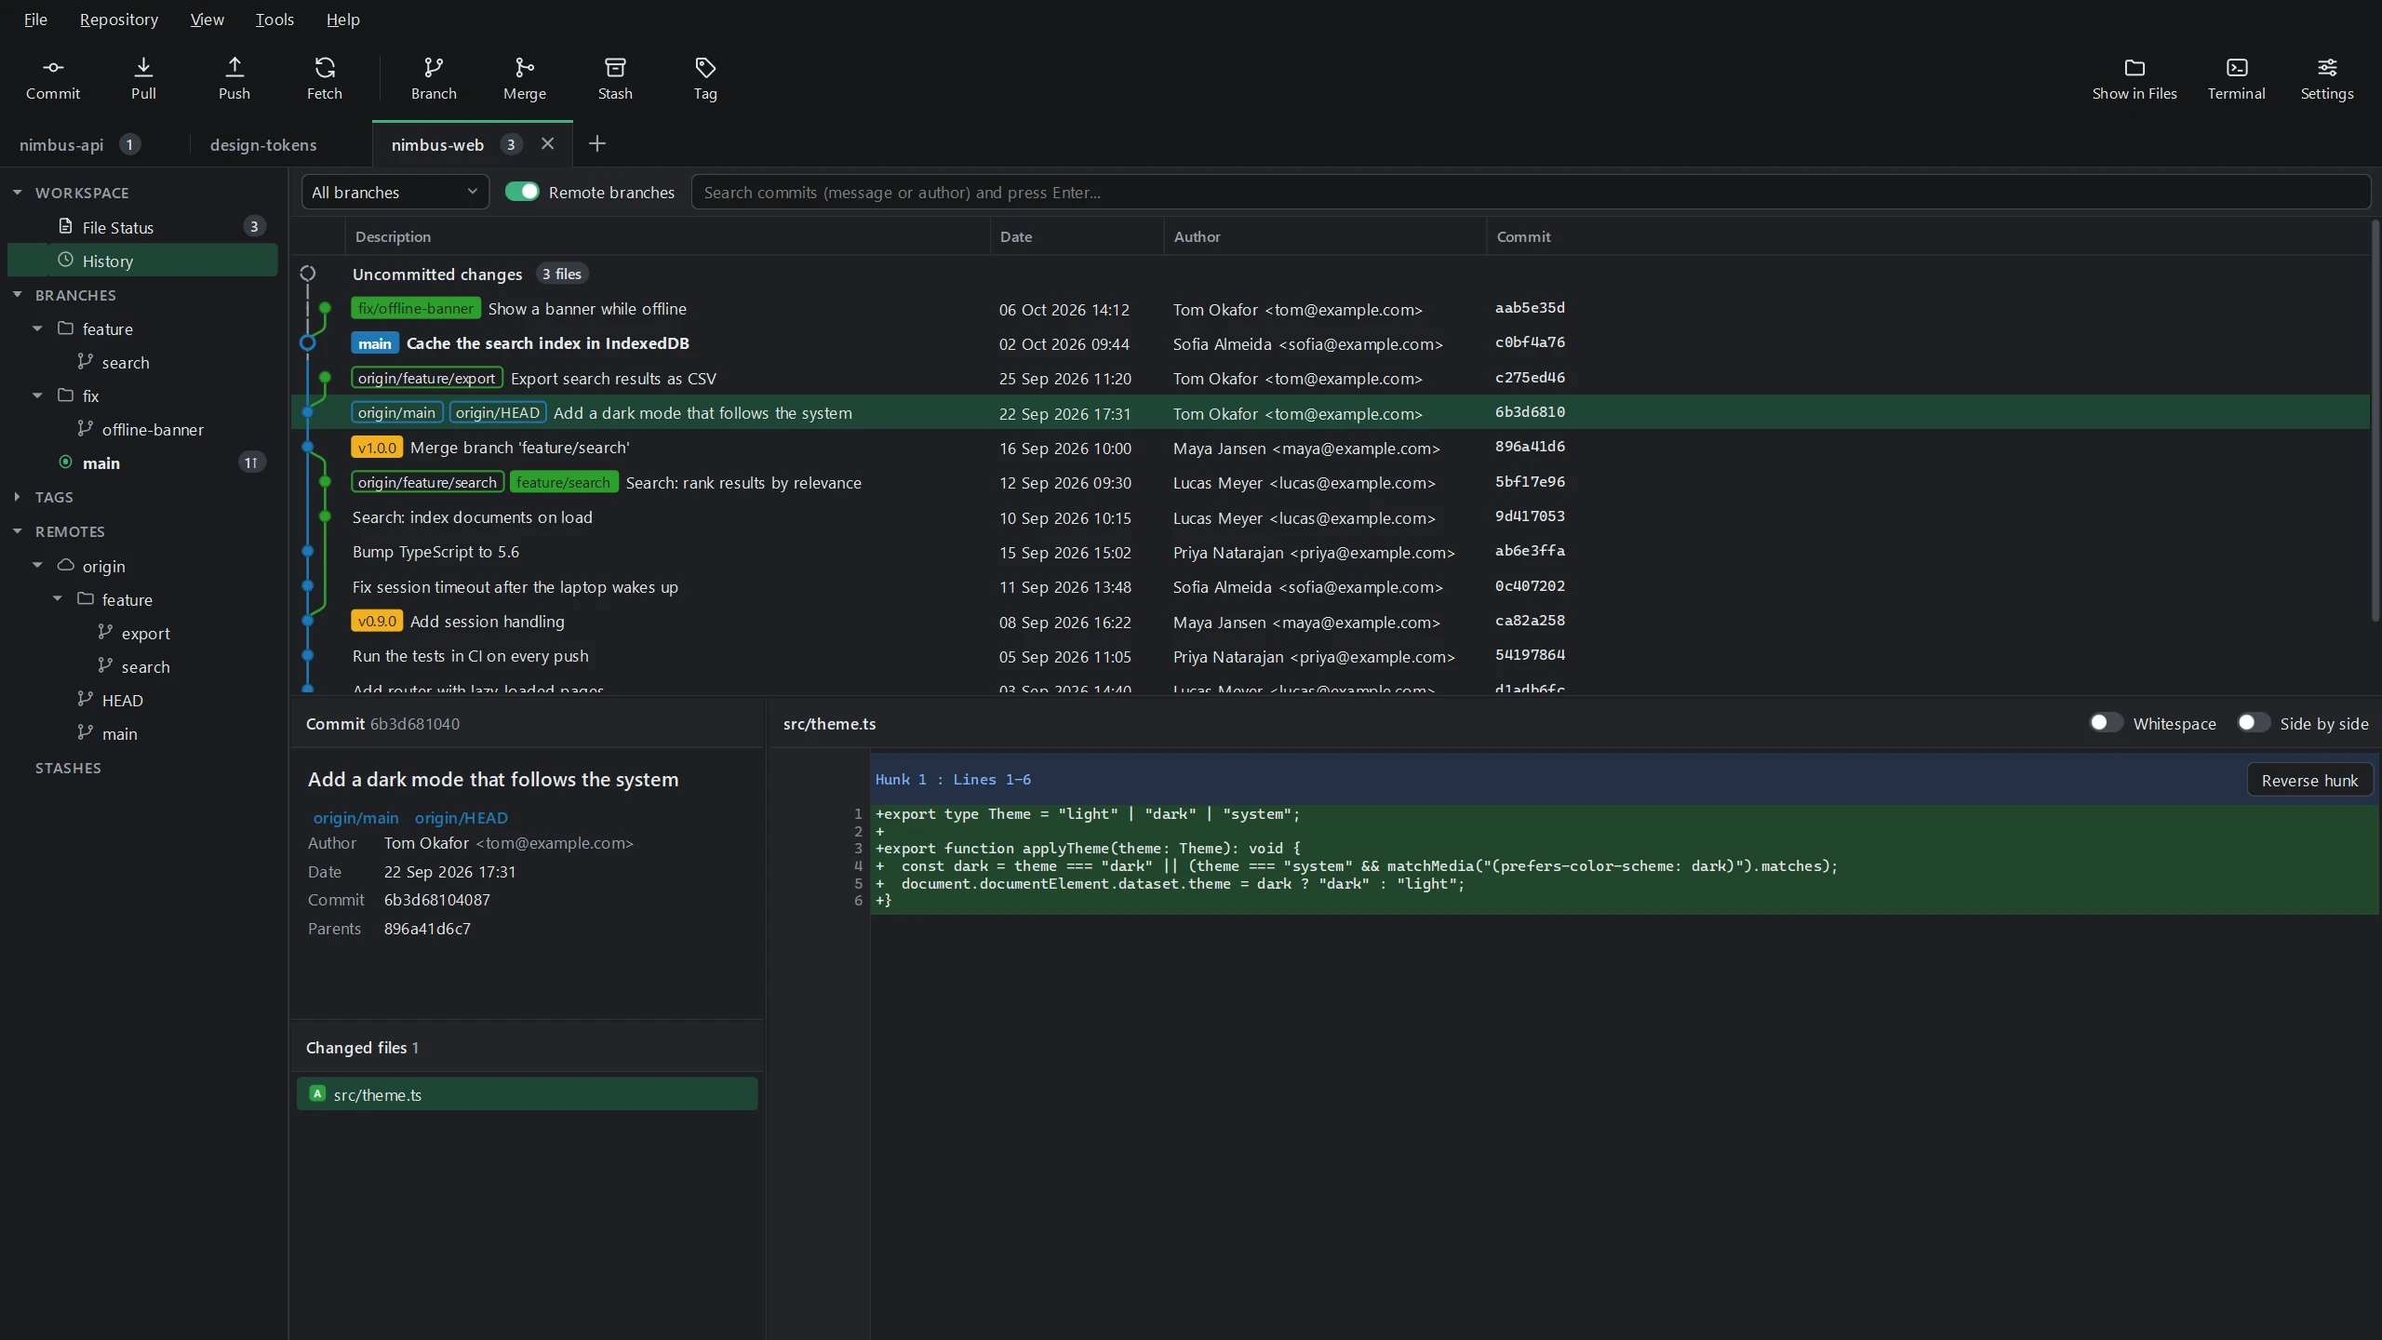Open the Tools menu
Image resolution: width=2382 pixels, height=1340 pixels.
(274, 19)
